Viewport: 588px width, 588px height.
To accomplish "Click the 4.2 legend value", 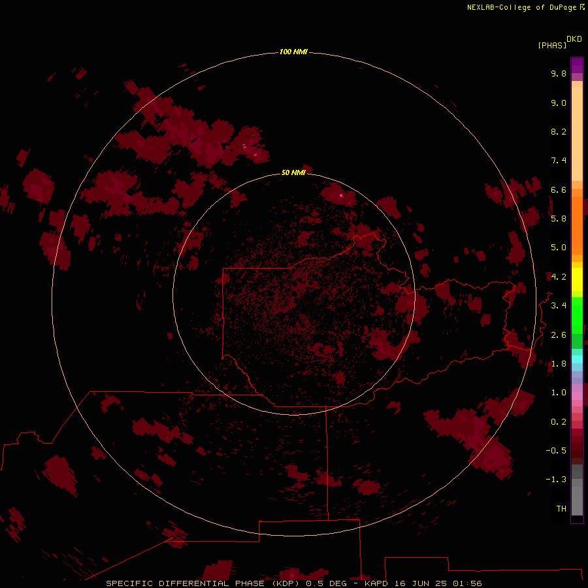I will click(559, 277).
